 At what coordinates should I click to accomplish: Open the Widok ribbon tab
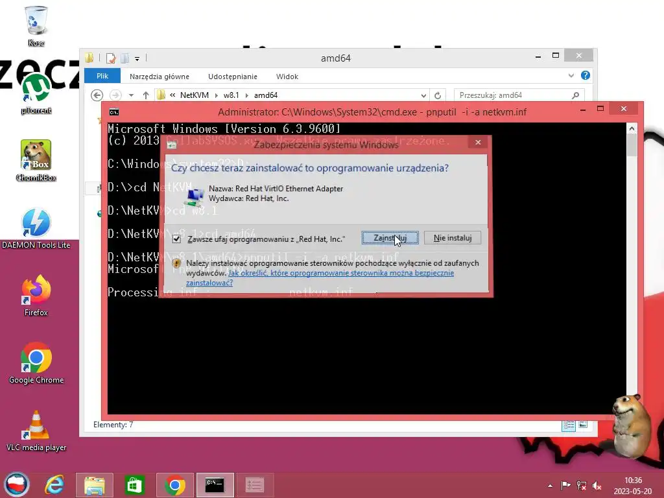[x=287, y=77]
